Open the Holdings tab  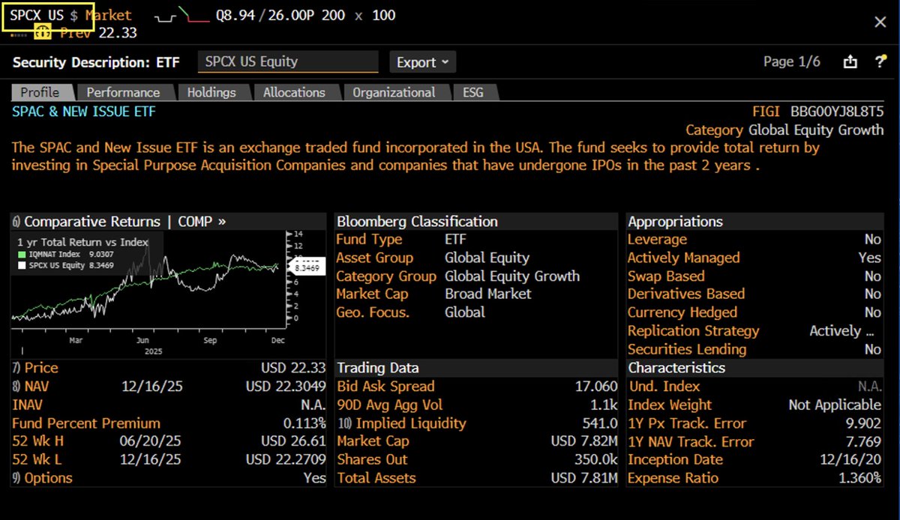point(213,92)
